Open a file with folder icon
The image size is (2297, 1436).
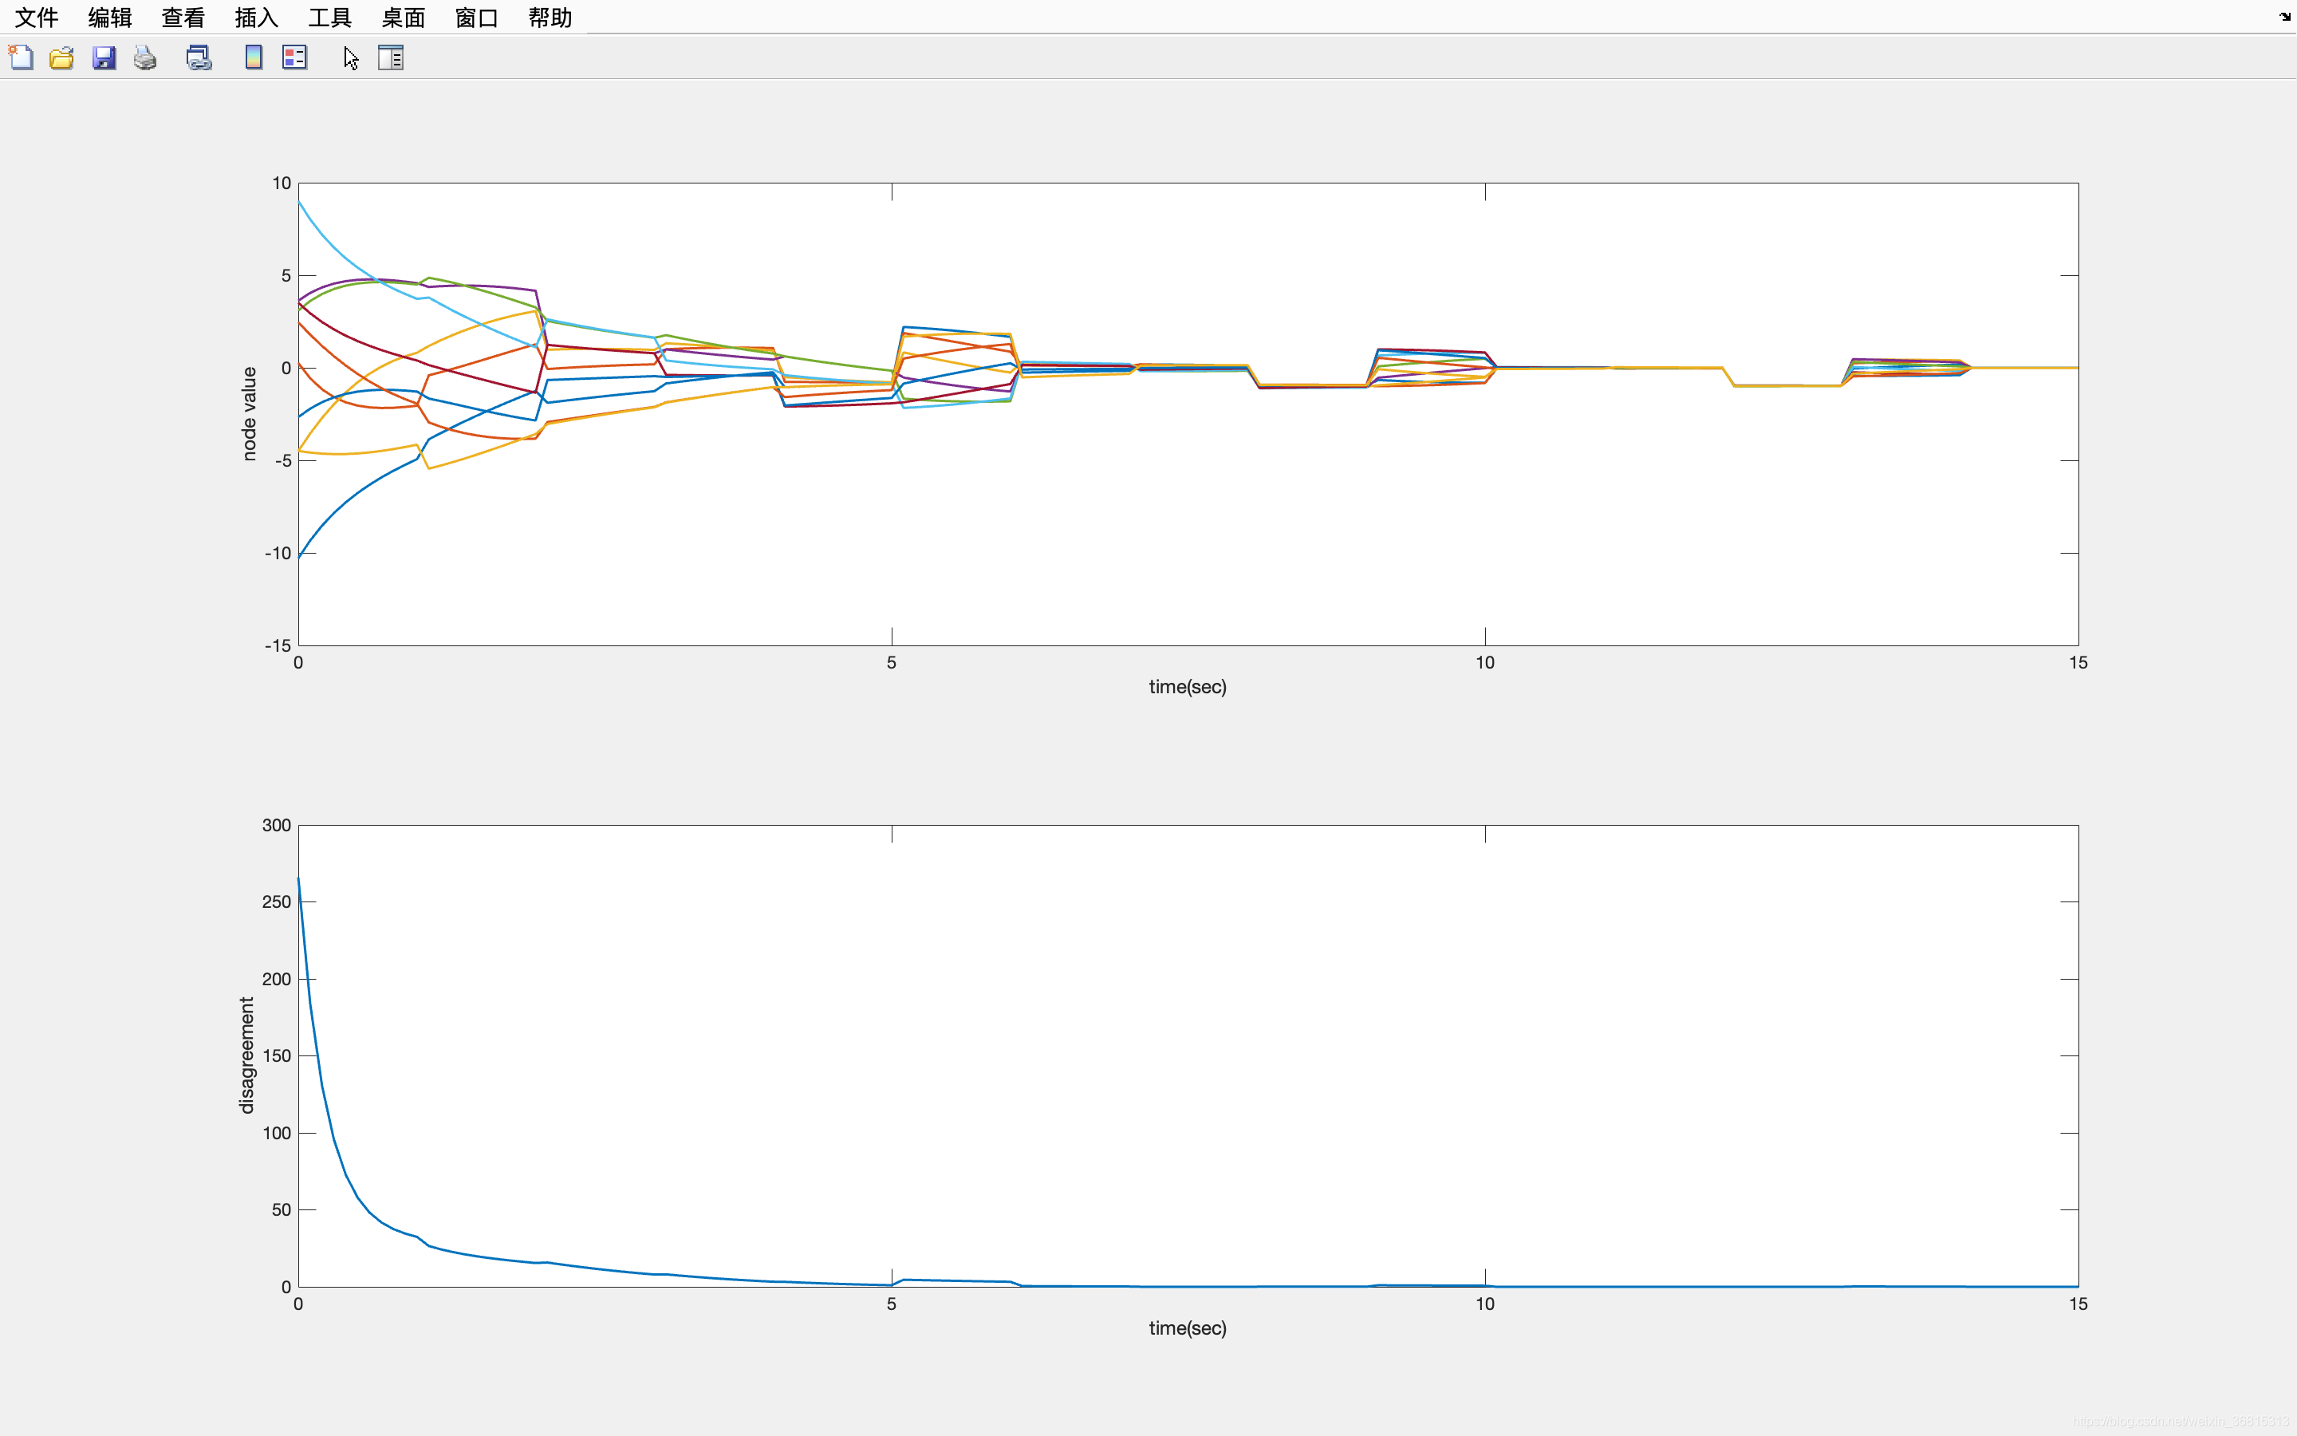pyautogui.click(x=61, y=58)
